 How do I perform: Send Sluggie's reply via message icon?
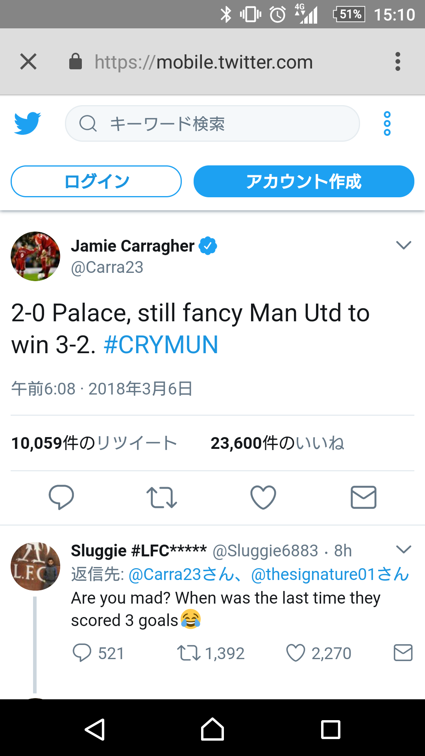(x=403, y=653)
